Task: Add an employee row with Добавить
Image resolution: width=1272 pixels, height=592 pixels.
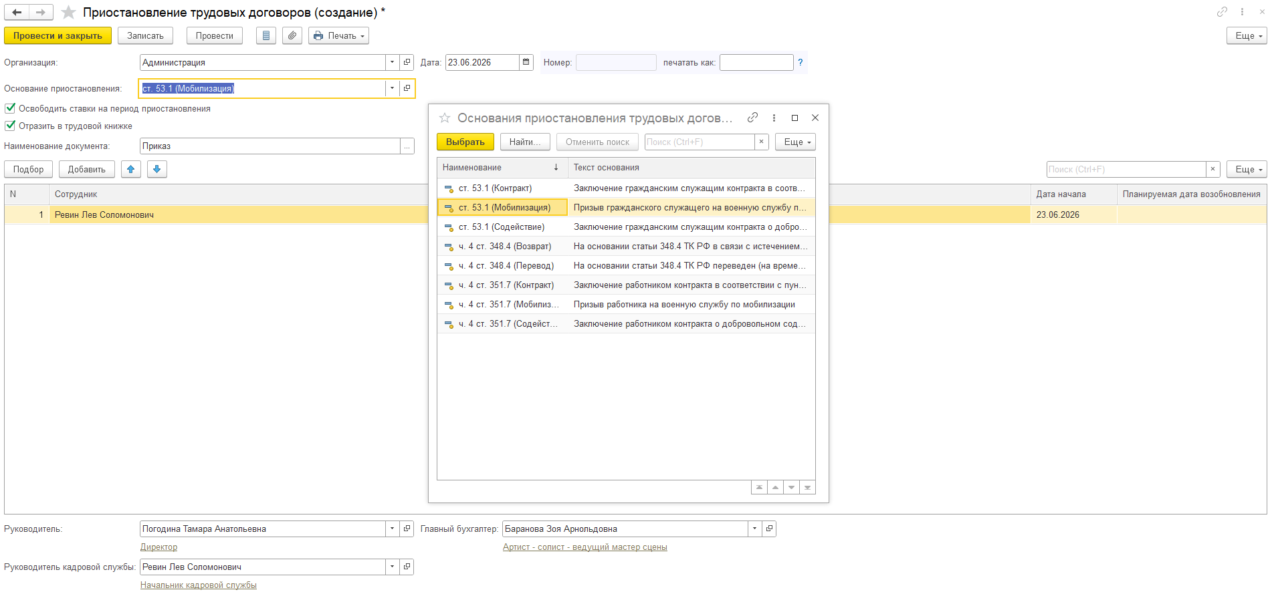Action: pyautogui.click(x=87, y=169)
